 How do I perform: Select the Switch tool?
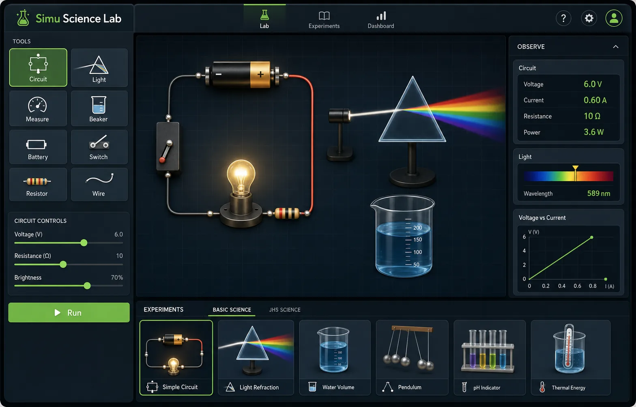99,147
